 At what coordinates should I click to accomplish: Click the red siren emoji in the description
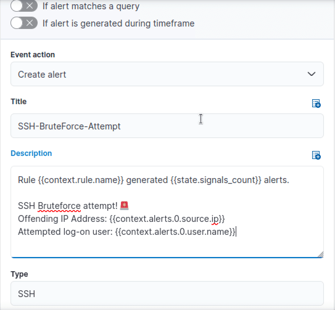(124, 206)
